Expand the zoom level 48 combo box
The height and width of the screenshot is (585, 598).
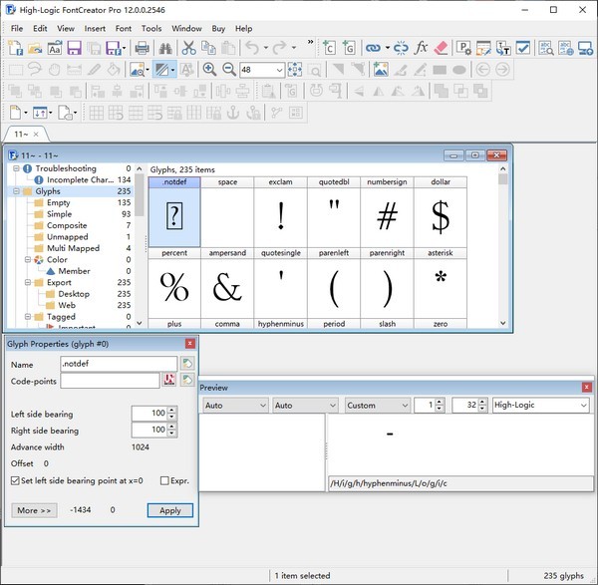pyautogui.click(x=277, y=70)
